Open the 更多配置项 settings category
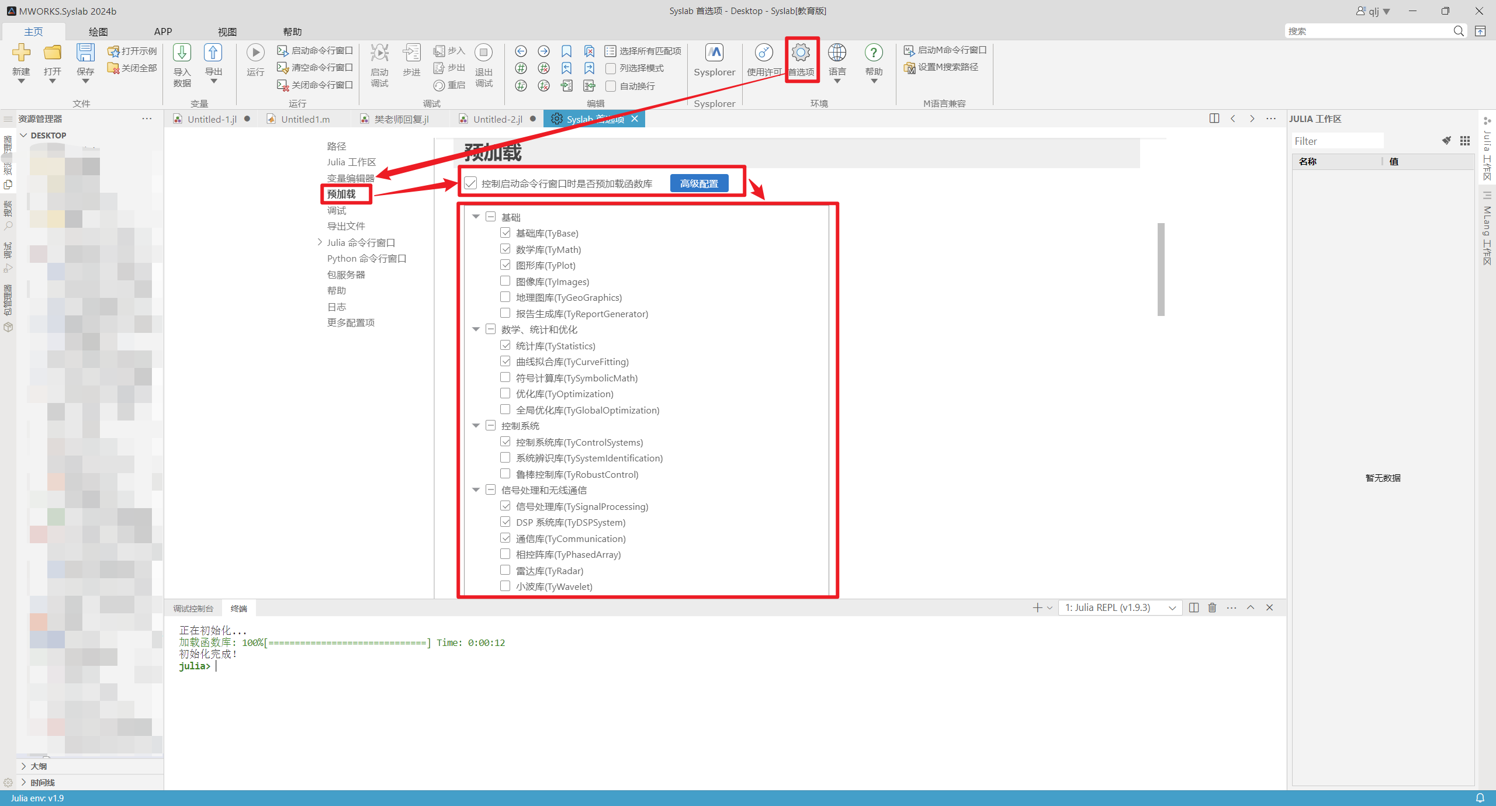Screen dimensions: 1496x806 pos(351,322)
